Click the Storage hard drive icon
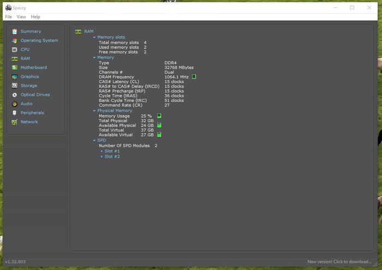The image size is (382, 270). [x=15, y=85]
